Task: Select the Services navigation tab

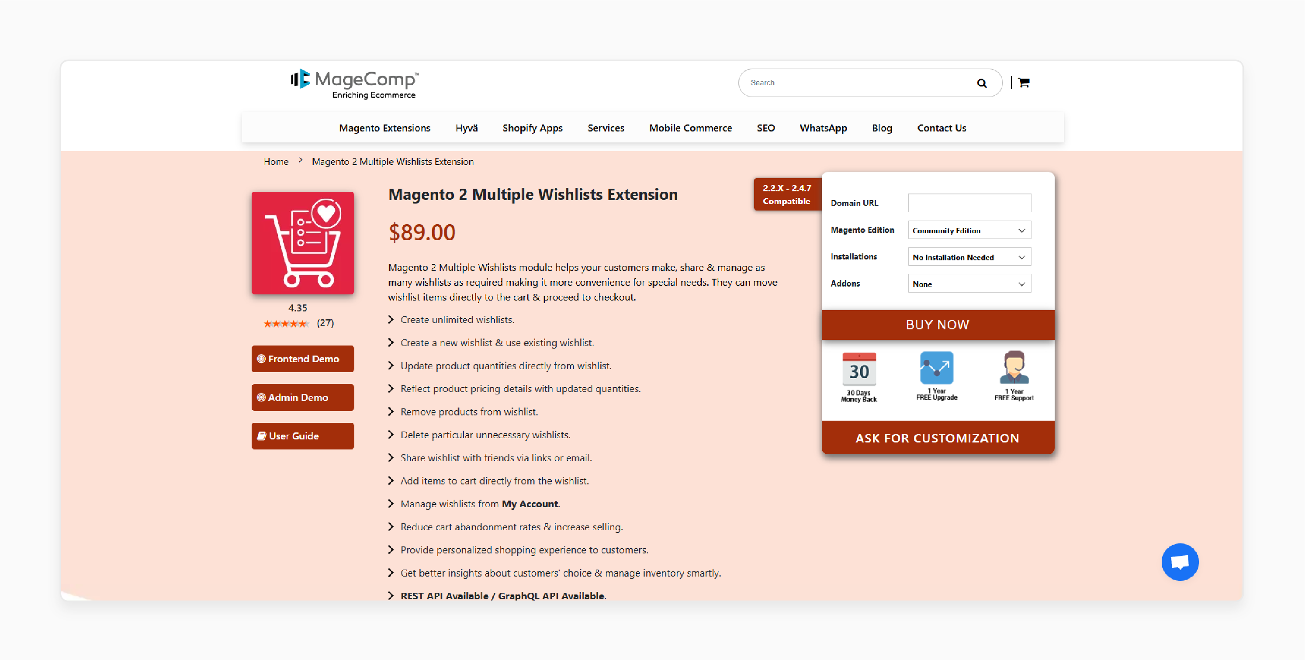Action: (x=606, y=128)
